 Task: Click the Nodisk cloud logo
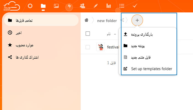pos(12,6)
